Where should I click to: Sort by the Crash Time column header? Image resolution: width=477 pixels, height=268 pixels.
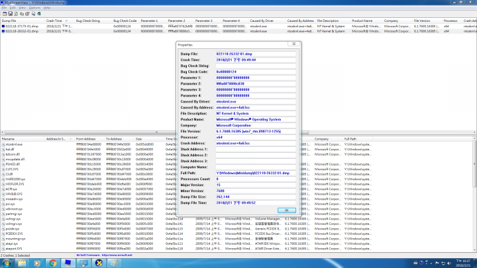(x=59, y=21)
